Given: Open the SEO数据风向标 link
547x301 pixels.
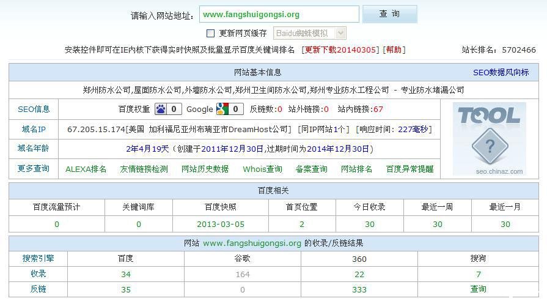Looking at the screenshot, I should [501, 72].
